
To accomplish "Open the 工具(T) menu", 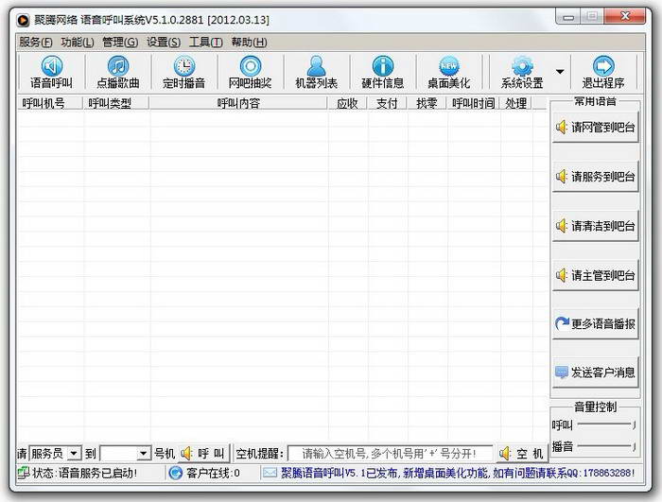I will tap(205, 42).
